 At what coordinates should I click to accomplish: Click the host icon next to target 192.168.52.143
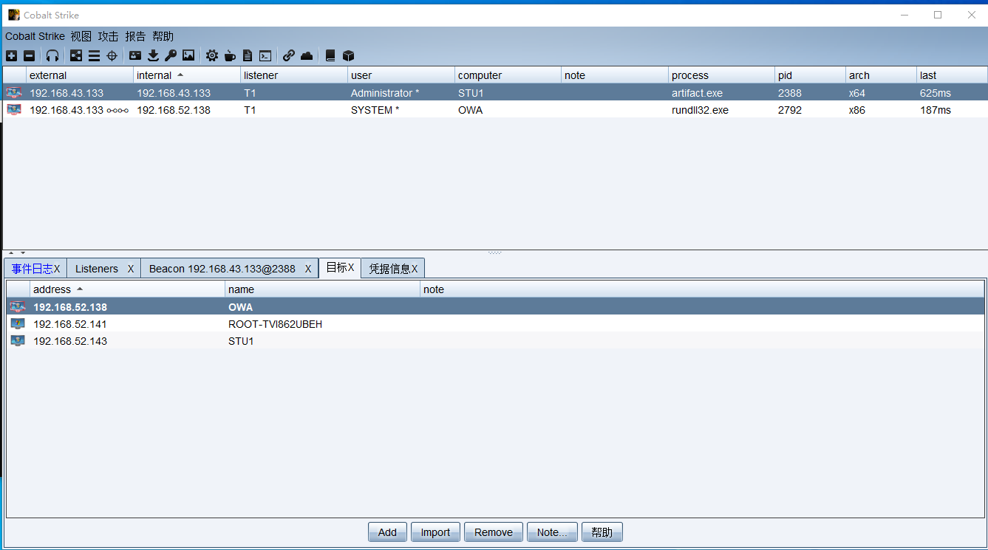(18, 341)
